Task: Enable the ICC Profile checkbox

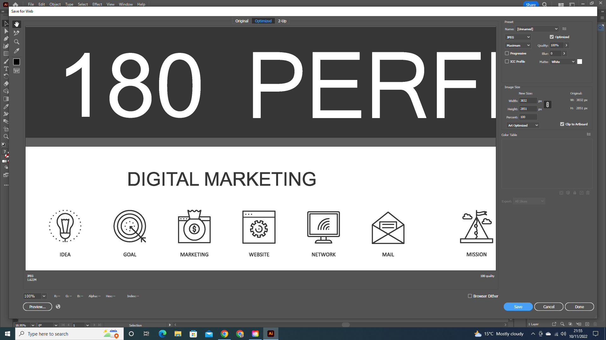Action: pos(507,61)
